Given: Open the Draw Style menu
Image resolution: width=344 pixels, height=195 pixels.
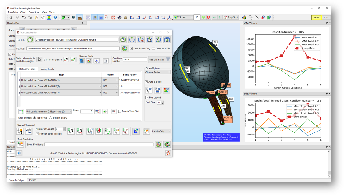Looking at the screenshot, I should [34, 12].
